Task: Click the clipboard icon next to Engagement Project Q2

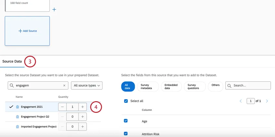Action: coord(17,117)
